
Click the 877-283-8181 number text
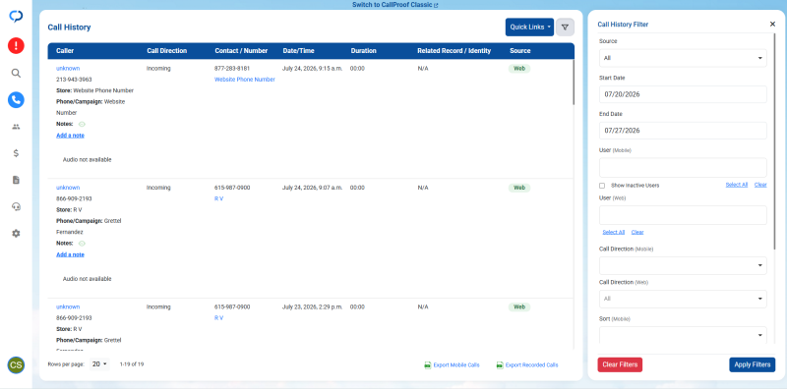pos(232,68)
